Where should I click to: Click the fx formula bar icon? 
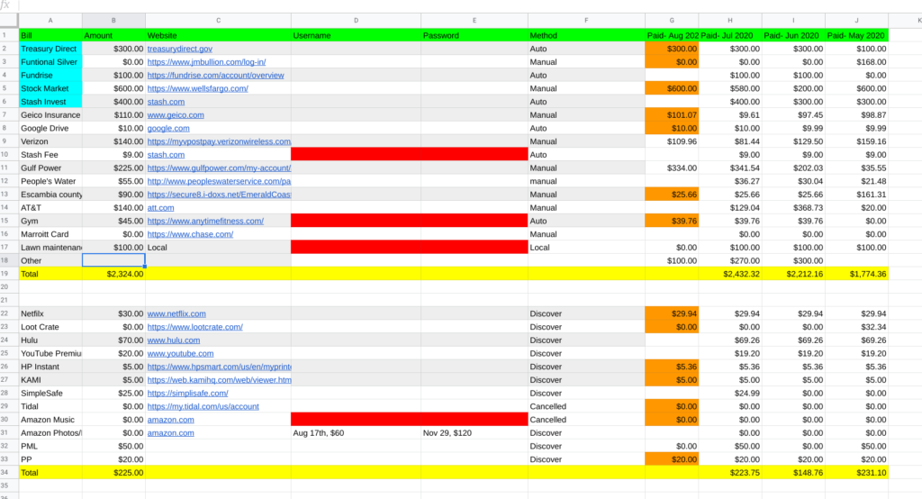tap(6, 5)
